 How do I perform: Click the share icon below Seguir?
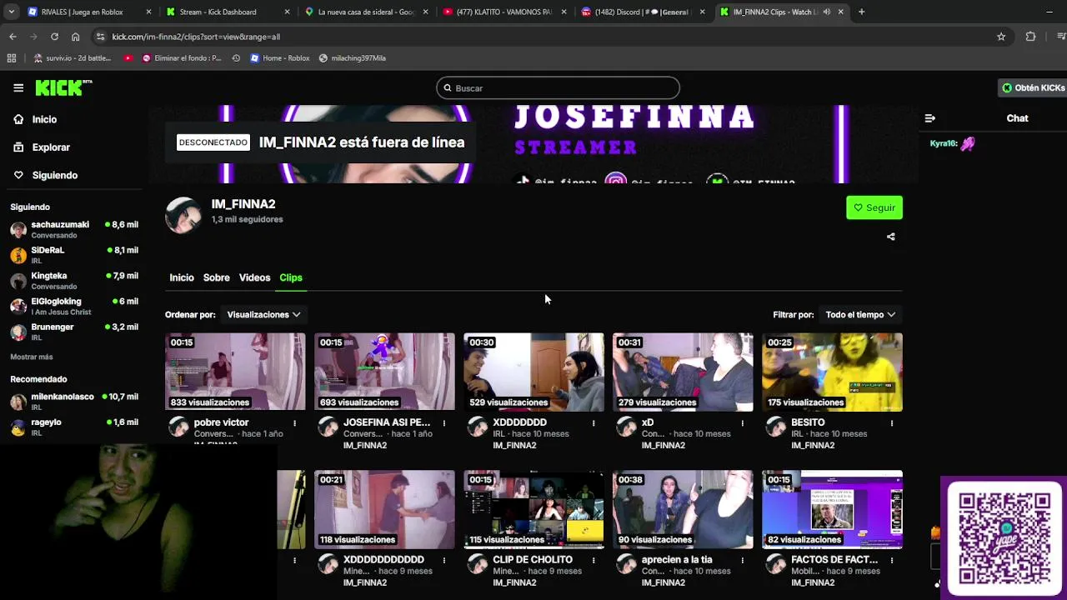(x=890, y=237)
